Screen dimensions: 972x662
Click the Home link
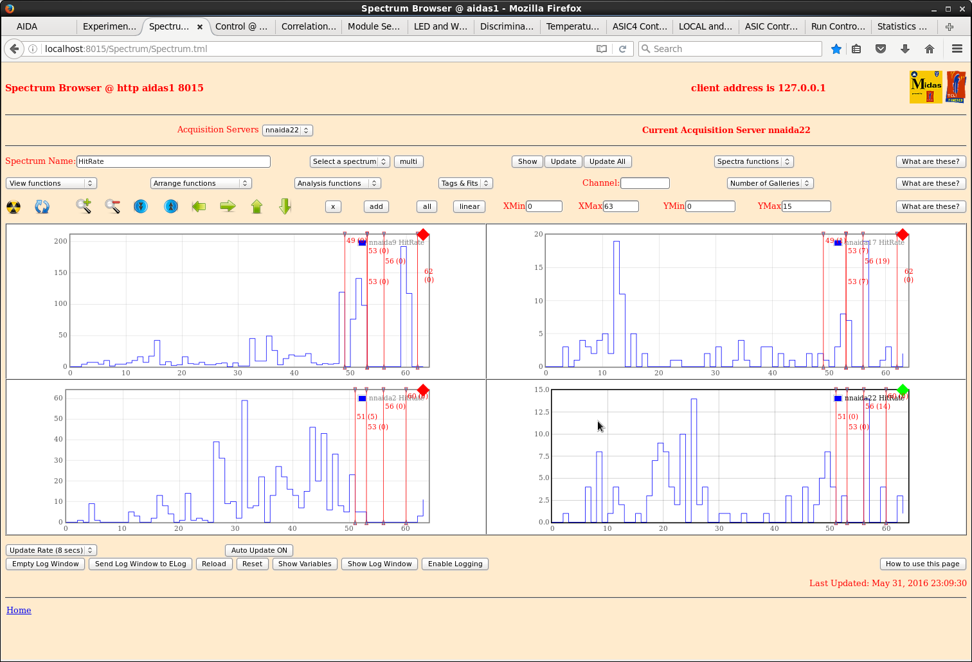[19, 610]
